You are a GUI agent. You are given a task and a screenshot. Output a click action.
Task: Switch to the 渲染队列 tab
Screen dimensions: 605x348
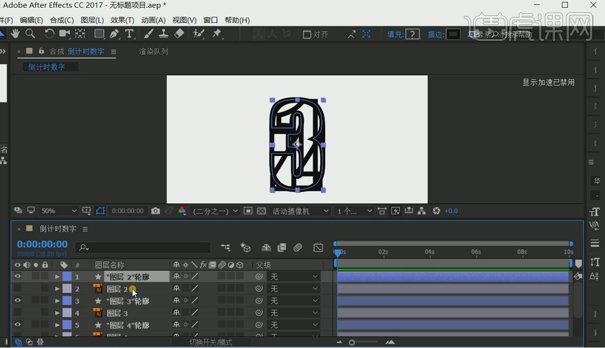153,52
